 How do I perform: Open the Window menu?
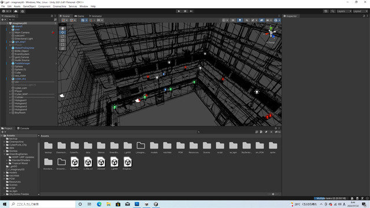[83, 6]
